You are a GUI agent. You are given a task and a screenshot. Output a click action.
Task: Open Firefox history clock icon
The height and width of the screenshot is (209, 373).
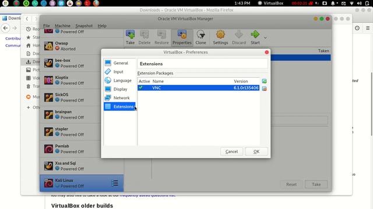click(357, 28)
